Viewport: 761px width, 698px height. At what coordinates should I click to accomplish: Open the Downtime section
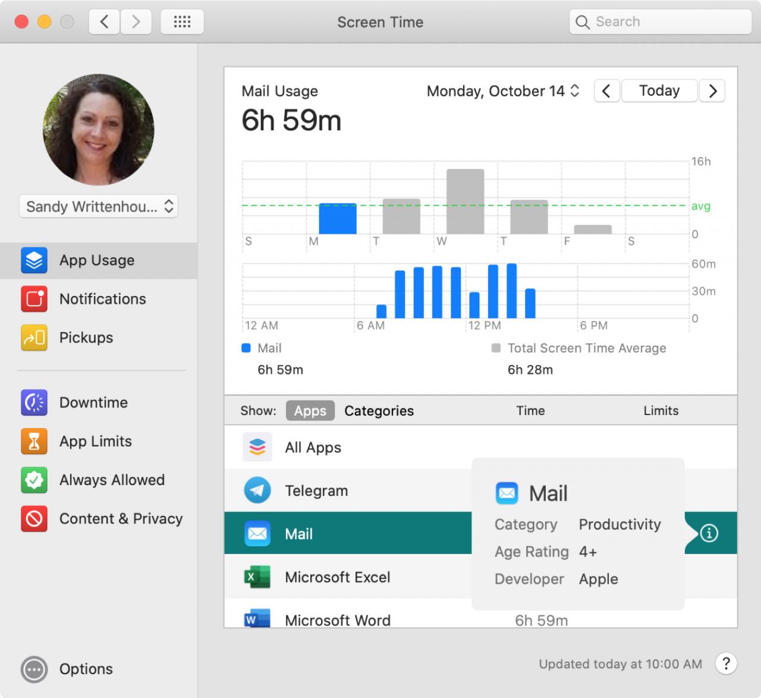pos(99,403)
